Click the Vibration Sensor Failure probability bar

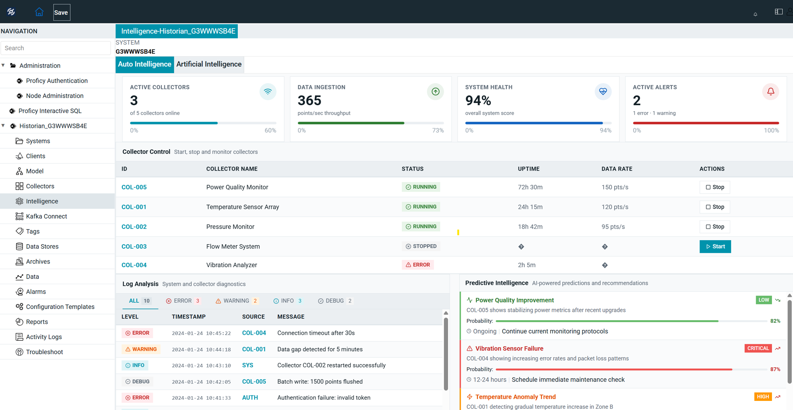631,369
